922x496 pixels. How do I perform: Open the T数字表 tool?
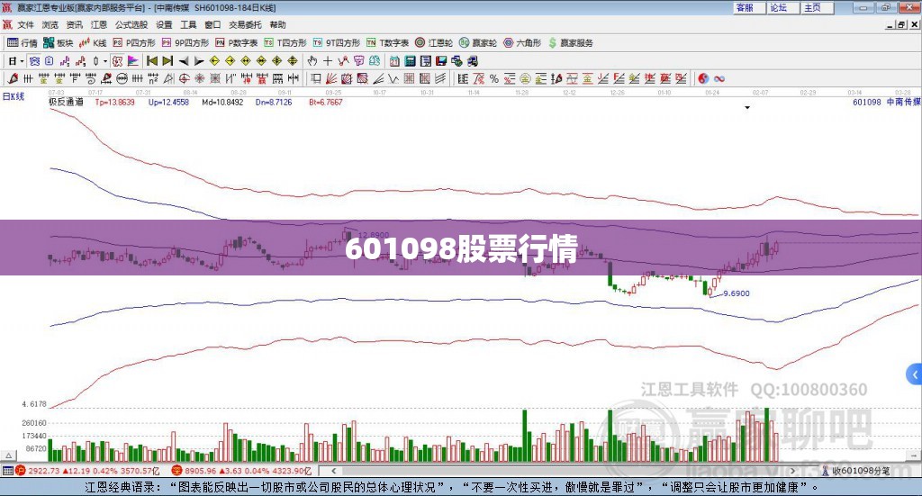[387, 43]
